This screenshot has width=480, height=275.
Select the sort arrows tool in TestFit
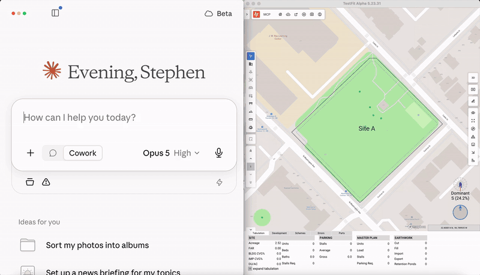(x=251, y=96)
